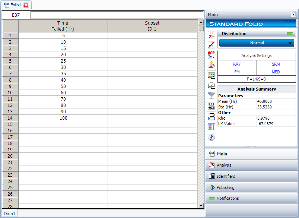Click the speedometer gauge icon
The image size is (299, 218).
(x=211, y=85)
